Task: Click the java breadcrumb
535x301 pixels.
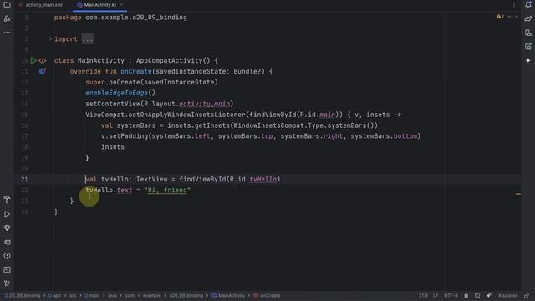Action: pos(112,295)
